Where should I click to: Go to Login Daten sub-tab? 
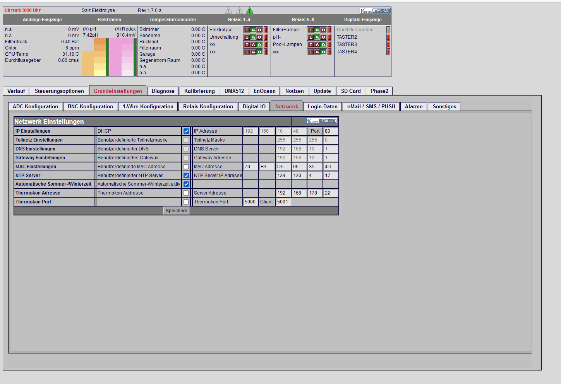pos(323,106)
